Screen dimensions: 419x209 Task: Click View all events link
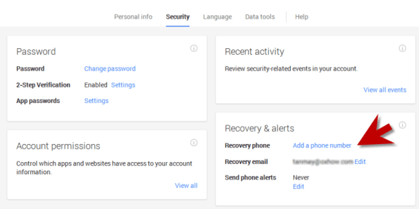pyautogui.click(x=385, y=90)
